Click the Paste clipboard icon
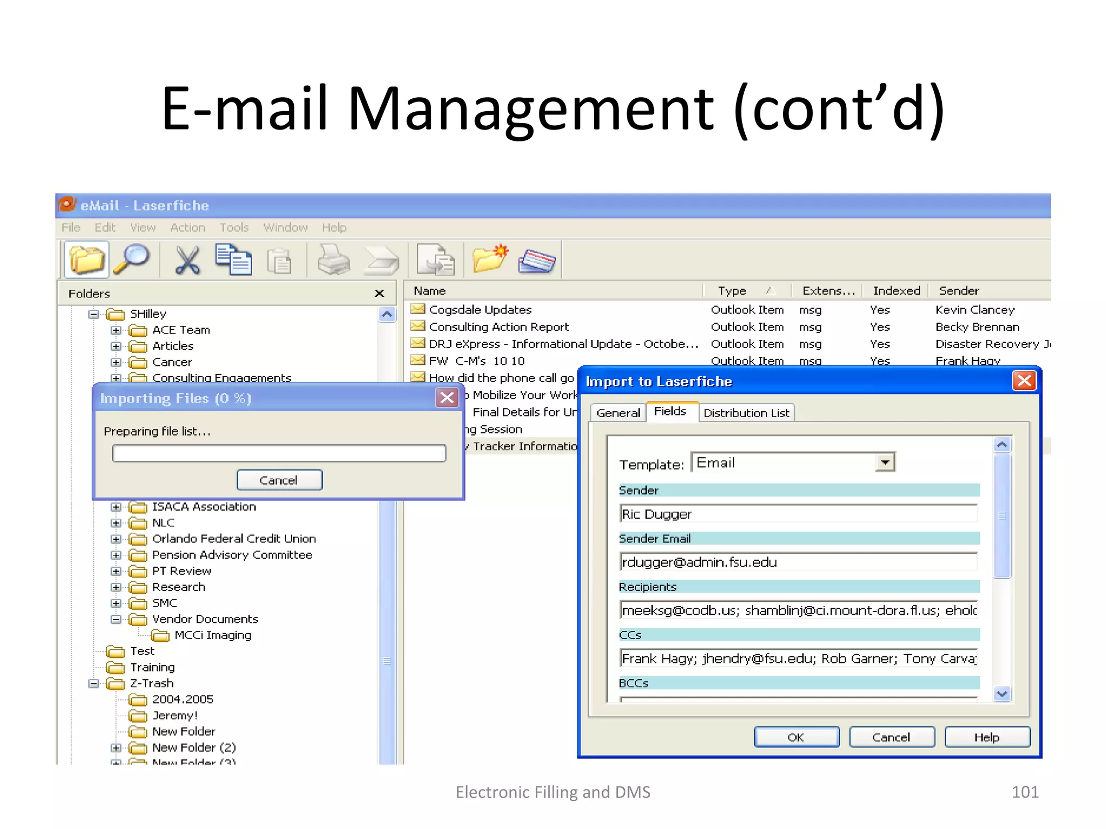 pos(279,261)
